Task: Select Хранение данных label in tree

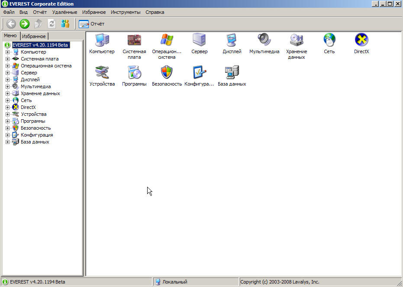Action: 40,93
